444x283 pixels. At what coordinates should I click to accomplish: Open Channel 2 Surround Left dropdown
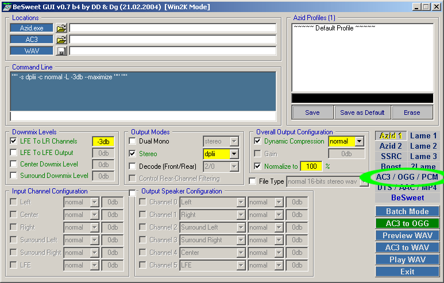pos(241,227)
